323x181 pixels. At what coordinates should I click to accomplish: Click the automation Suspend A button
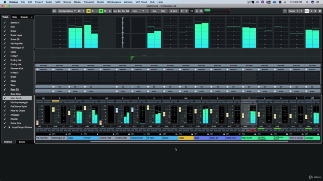[x=110, y=11]
